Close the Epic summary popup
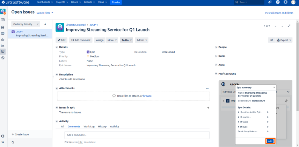Viewport: 299px width, 147px height. pos(274,87)
